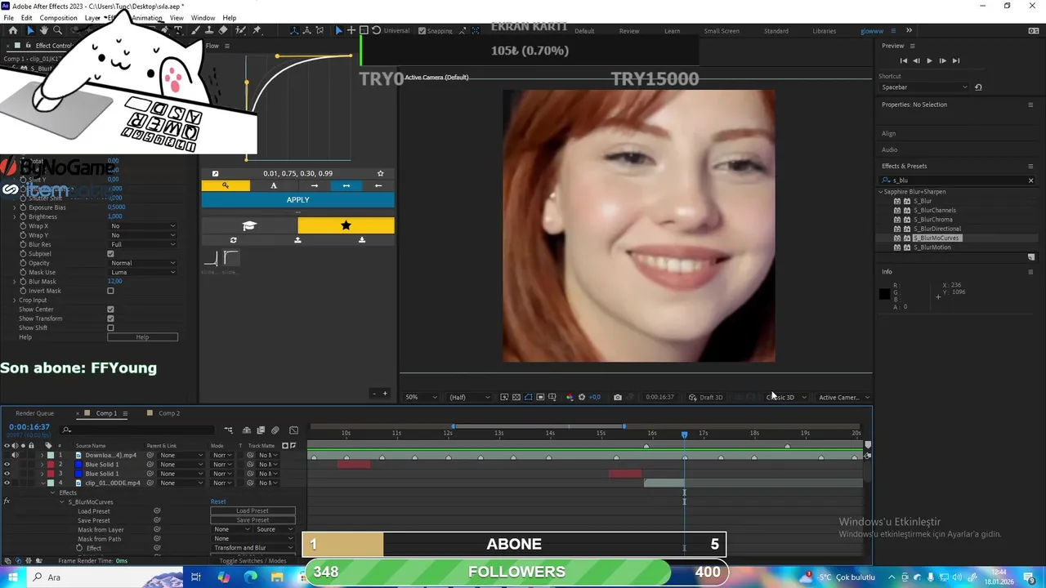
Task: Open the Blur Res dropdown set to Full
Action: (x=143, y=244)
